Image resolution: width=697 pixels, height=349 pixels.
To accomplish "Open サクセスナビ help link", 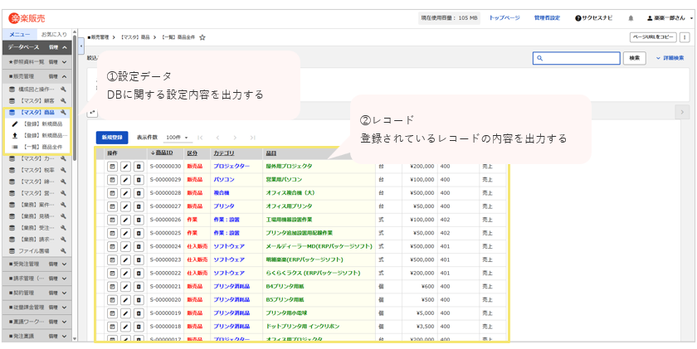I will click(x=594, y=18).
